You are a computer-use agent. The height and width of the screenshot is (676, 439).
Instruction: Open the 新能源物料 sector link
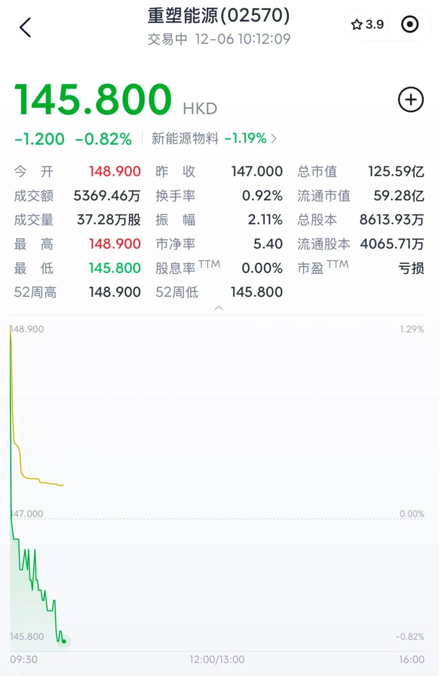point(185,139)
